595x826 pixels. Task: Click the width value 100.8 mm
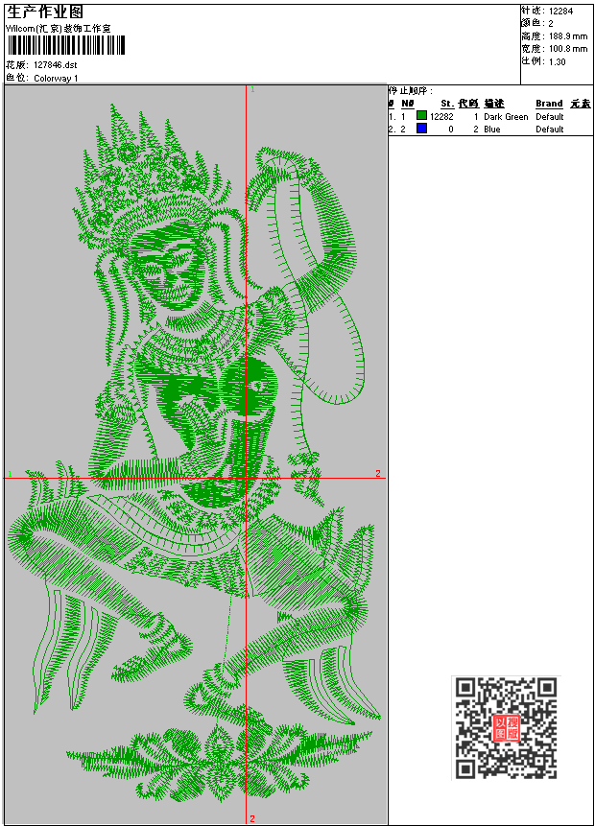pyautogui.click(x=568, y=49)
